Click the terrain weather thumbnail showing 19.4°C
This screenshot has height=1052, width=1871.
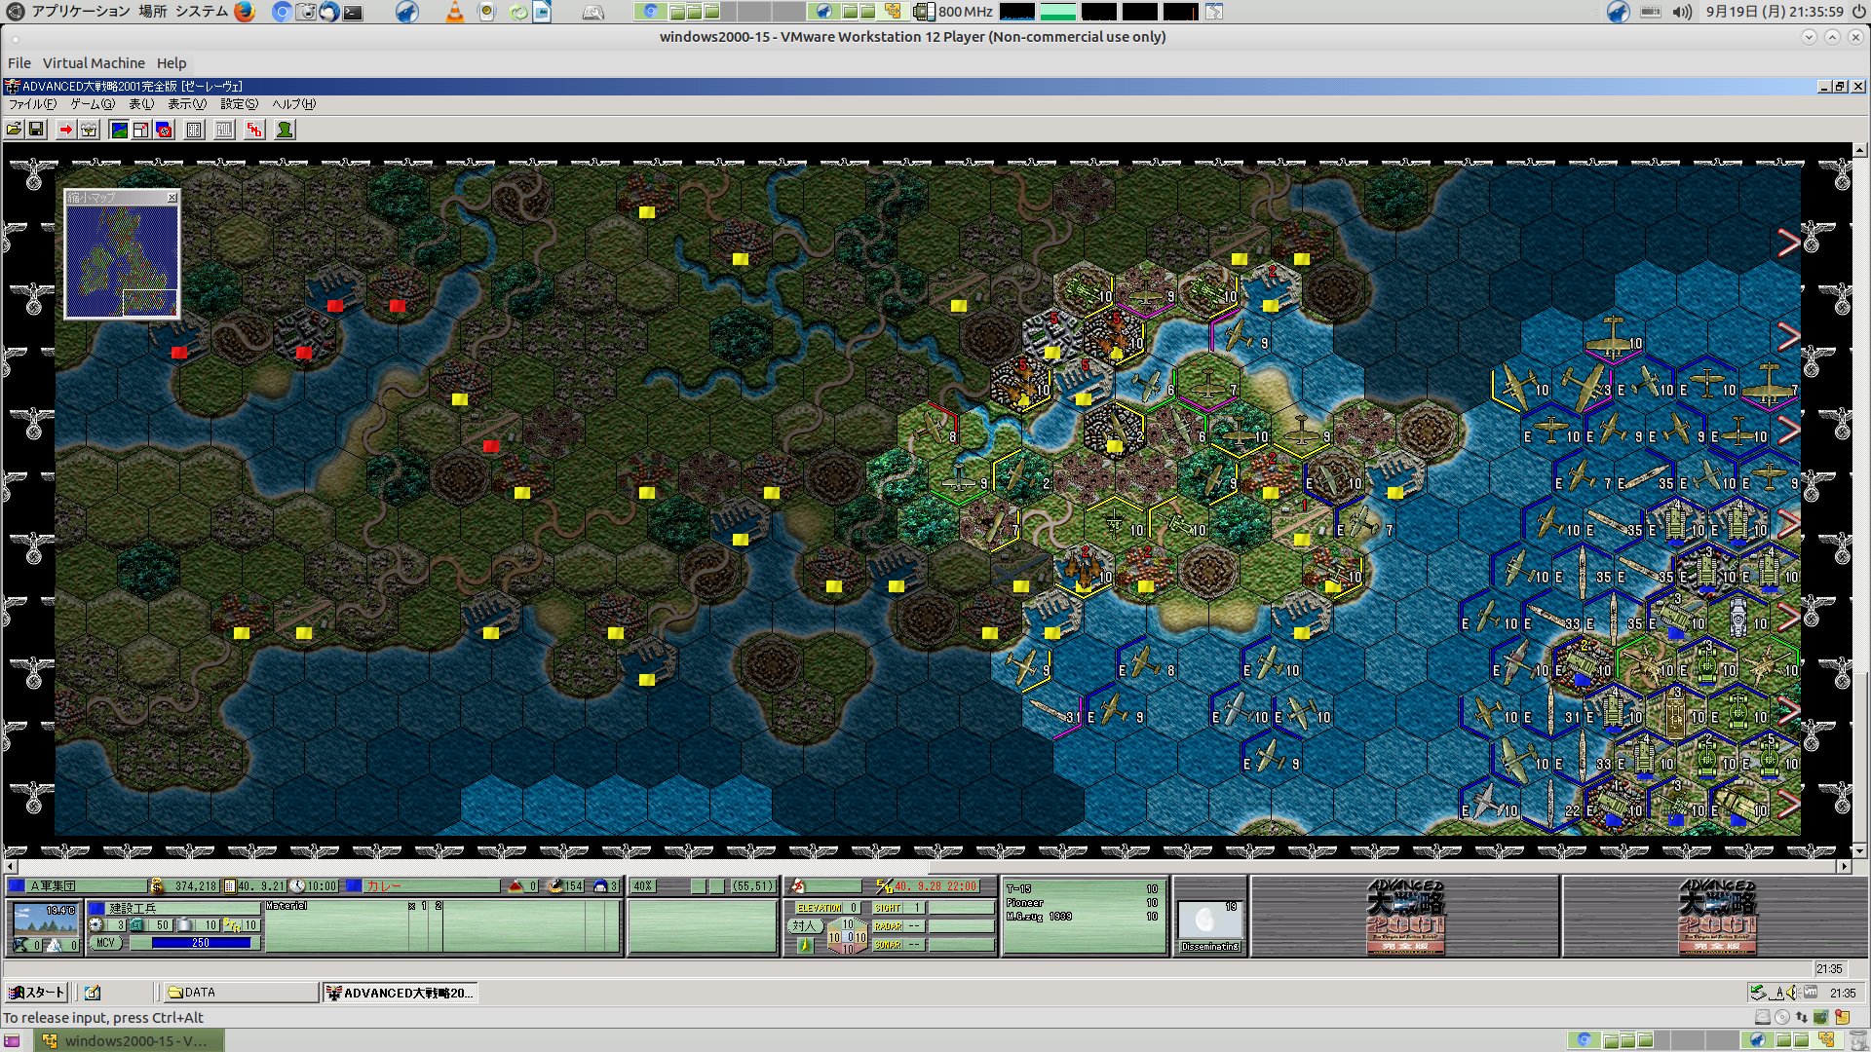point(46,920)
